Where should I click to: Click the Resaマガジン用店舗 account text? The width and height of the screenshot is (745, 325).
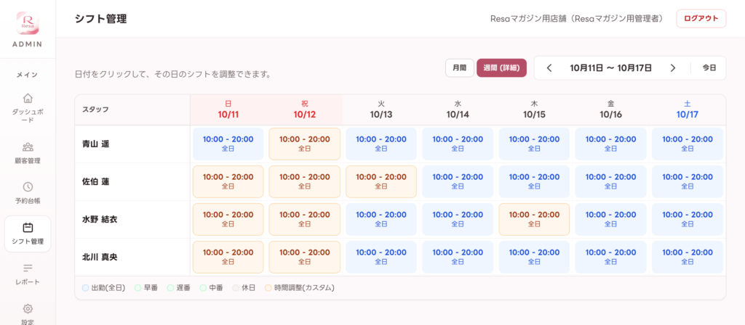[x=576, y=19]
